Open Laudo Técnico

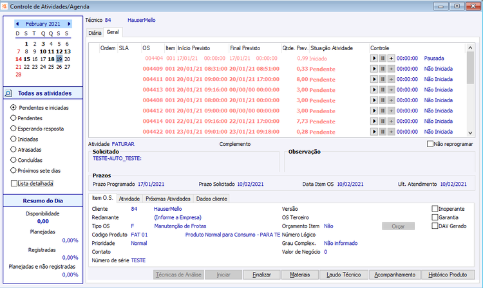click(x=344, y=274)
